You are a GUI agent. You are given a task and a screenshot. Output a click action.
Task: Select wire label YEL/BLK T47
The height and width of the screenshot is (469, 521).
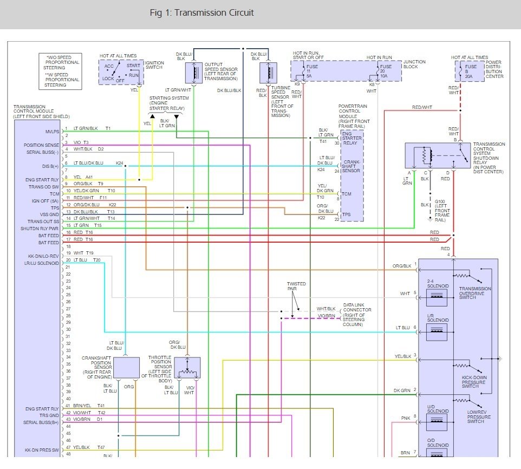(89, 447)
